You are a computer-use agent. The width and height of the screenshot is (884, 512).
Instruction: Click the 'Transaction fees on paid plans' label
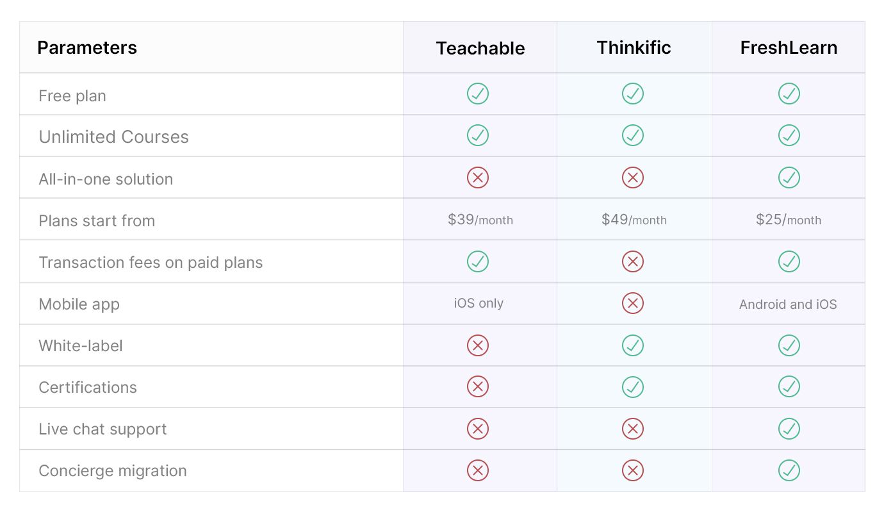(x=151, y=263)
